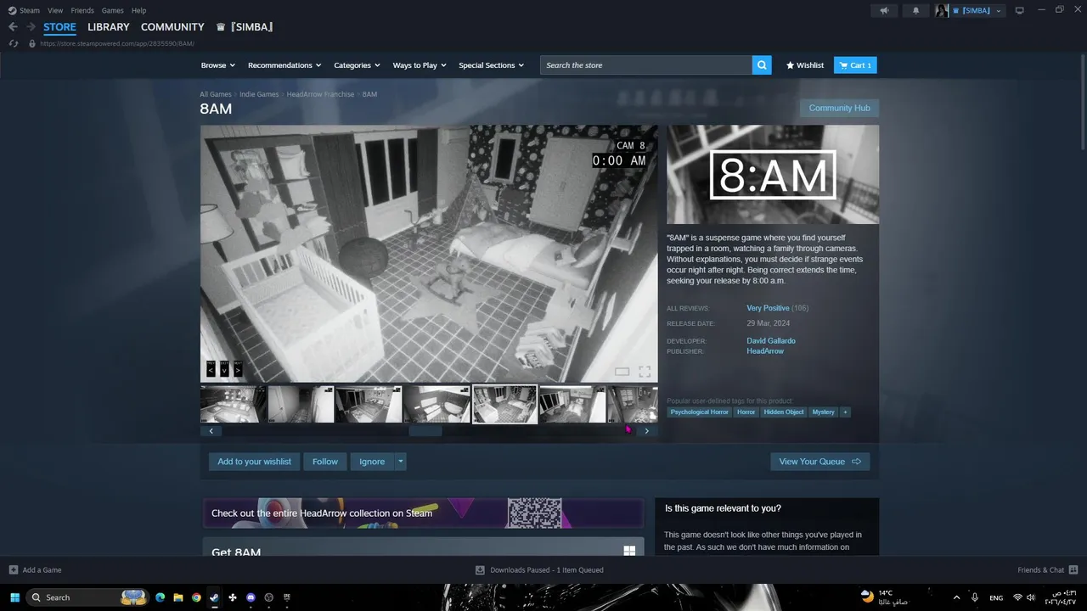Open the Games menu
The width and height of the screenshot is (1087, 611).
point(112,10)
